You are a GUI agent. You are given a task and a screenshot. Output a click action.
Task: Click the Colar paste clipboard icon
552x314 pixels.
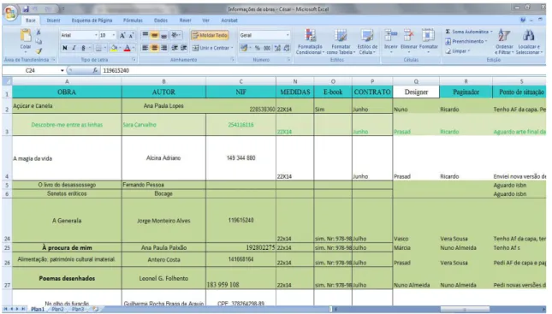tap(26, 36)
